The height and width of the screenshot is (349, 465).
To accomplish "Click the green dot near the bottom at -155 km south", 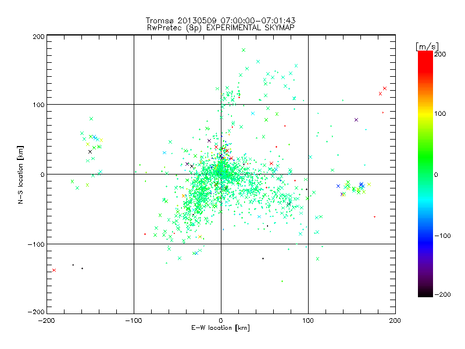I will 282,281.
